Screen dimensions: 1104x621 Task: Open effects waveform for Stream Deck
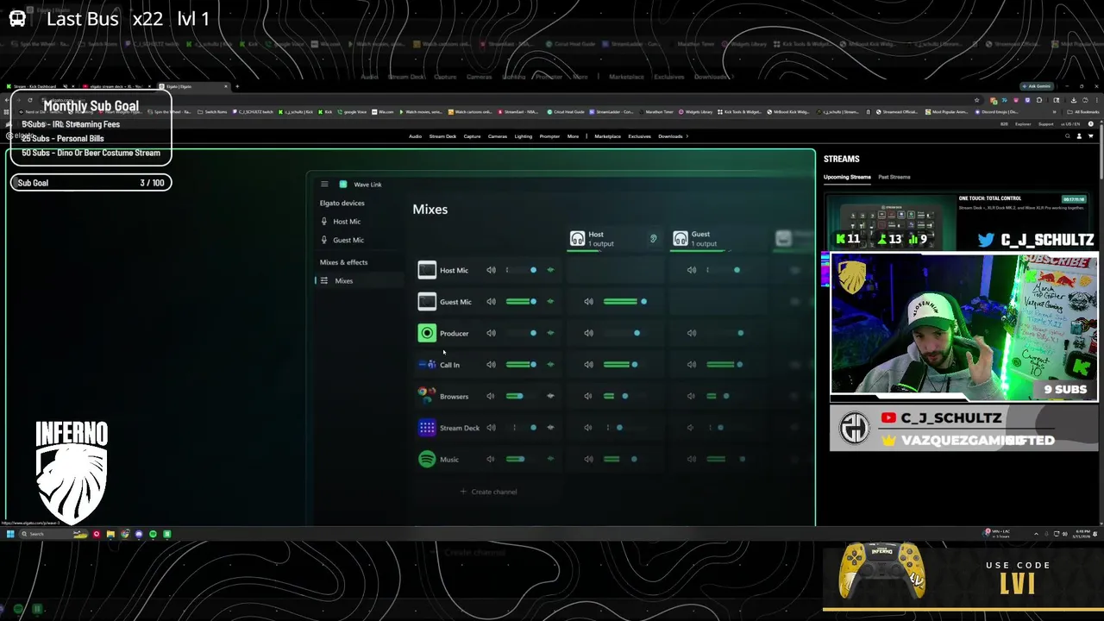(550, 428)
